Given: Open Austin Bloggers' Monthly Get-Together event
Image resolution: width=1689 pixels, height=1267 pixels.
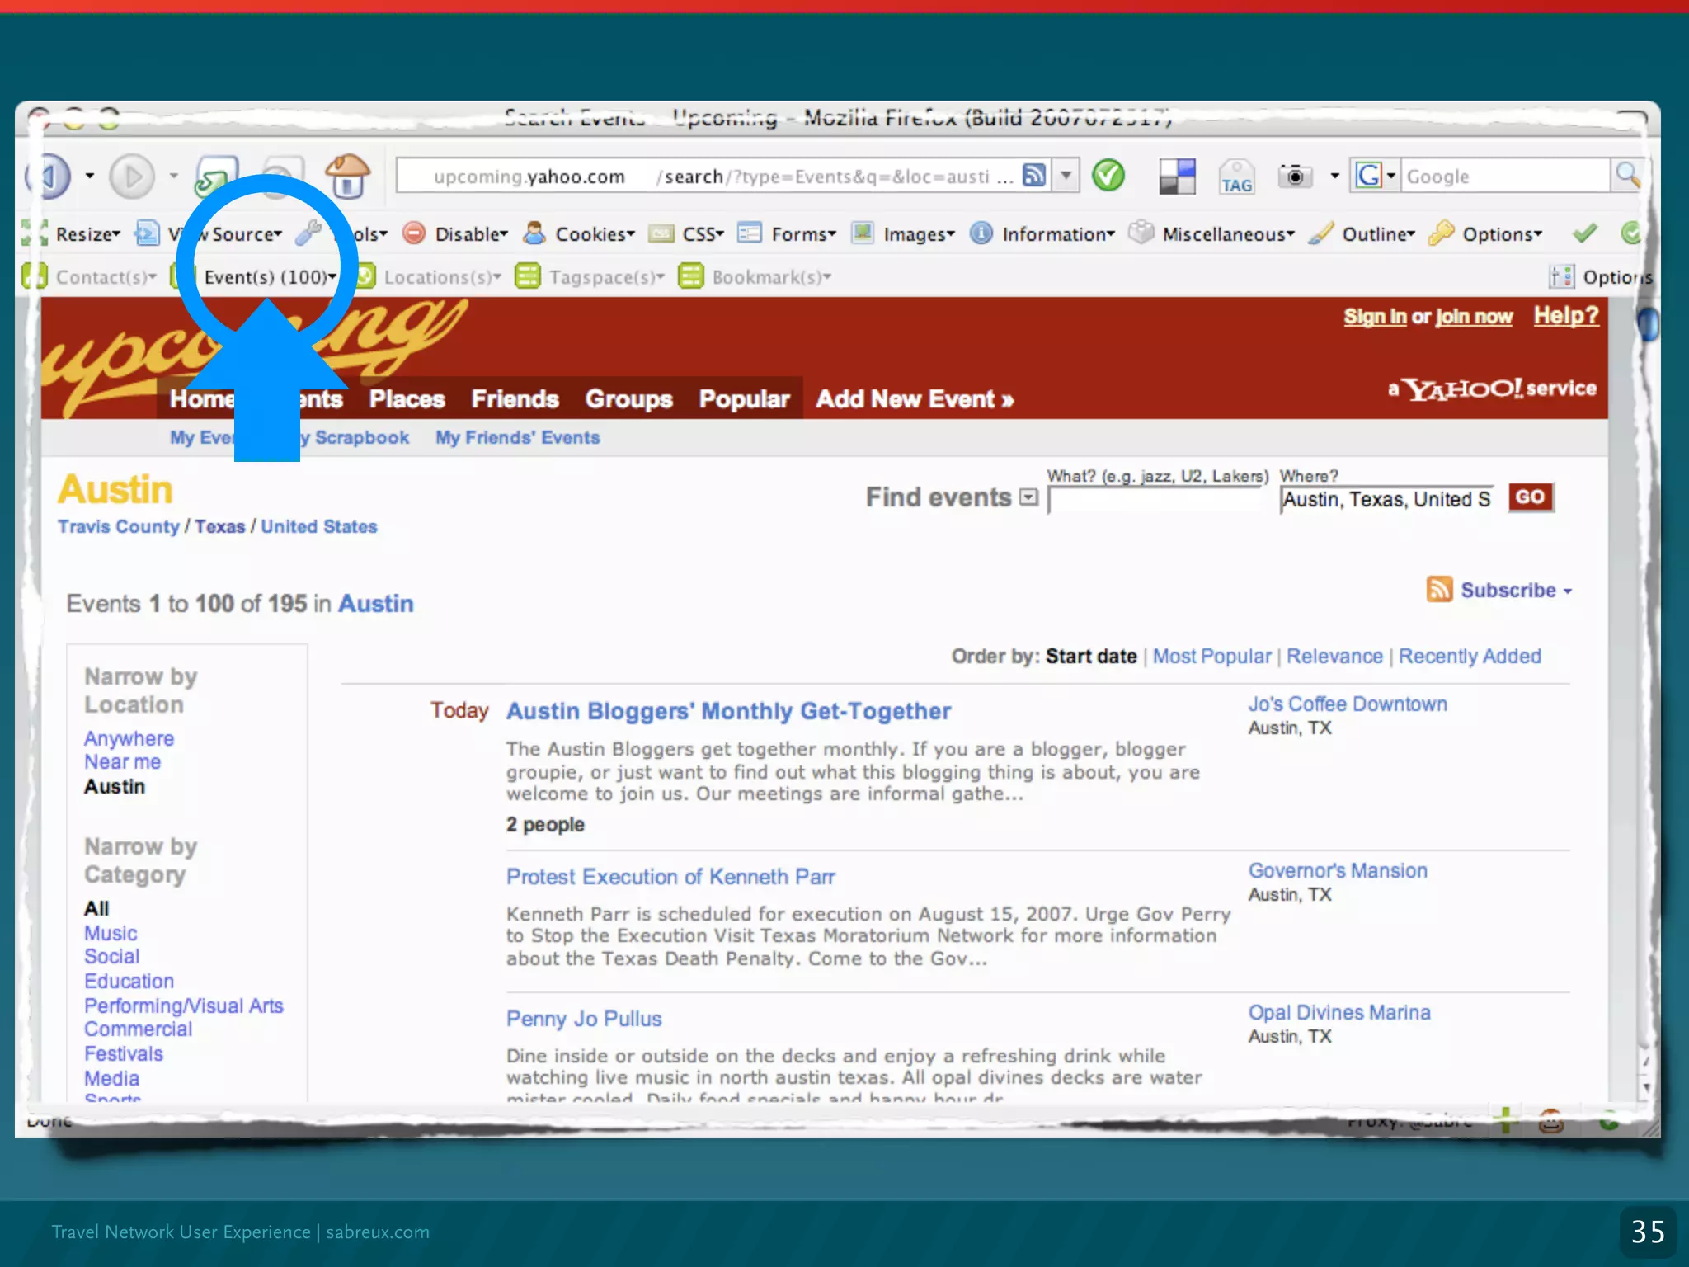Looking at the screenshot, I should (x=728, y=711).
